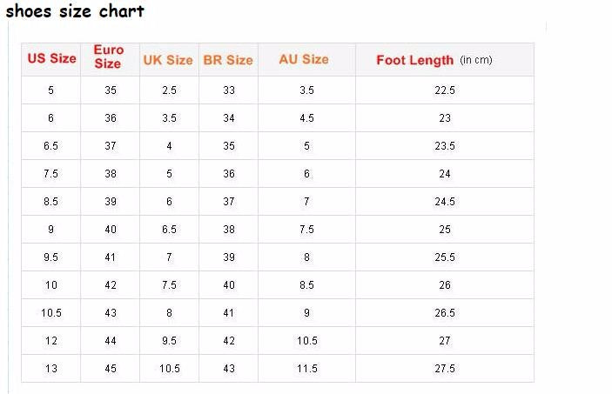Click the Euro Size column header
This screenshot has width=612, height=394.
pyautogui.click(x=109, y=57)
